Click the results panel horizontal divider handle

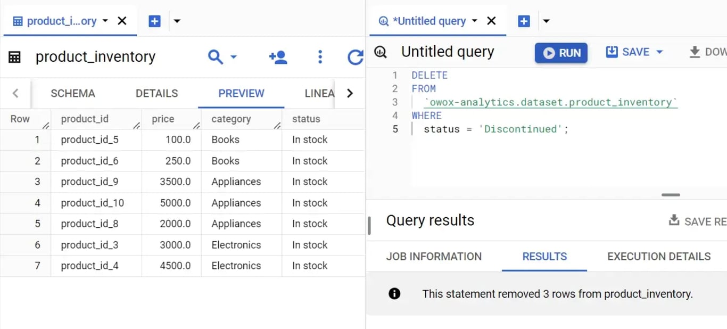click(x=671, y=195)
